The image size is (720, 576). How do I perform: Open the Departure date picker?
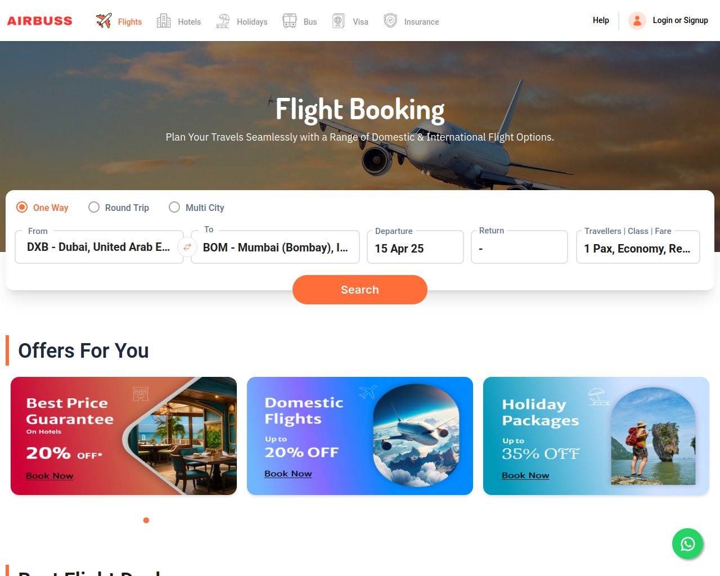415,247
